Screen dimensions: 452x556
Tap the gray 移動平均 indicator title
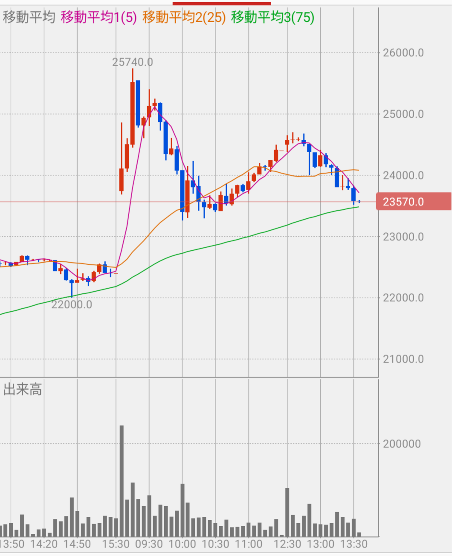29,17
